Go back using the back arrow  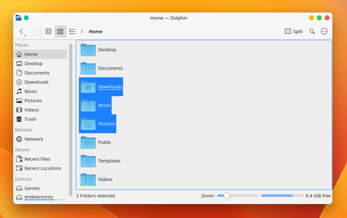21,31
